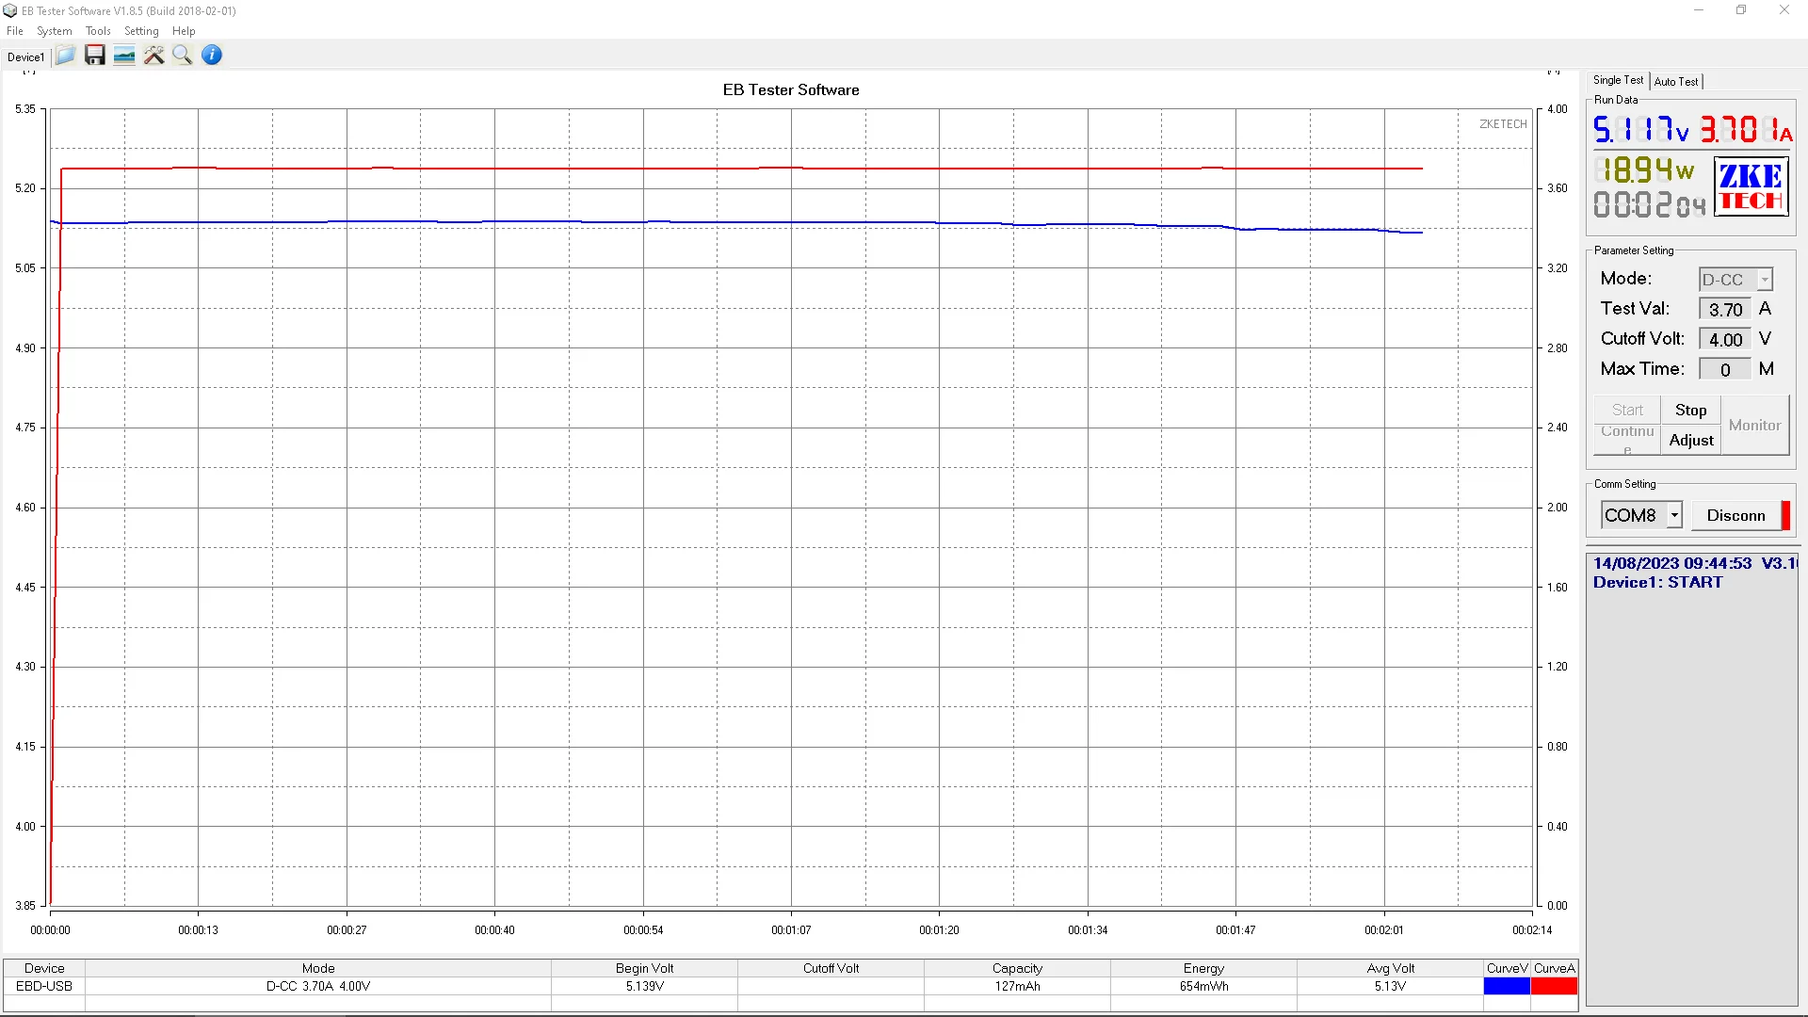Select the Single Test tab

click(1618, 81)
